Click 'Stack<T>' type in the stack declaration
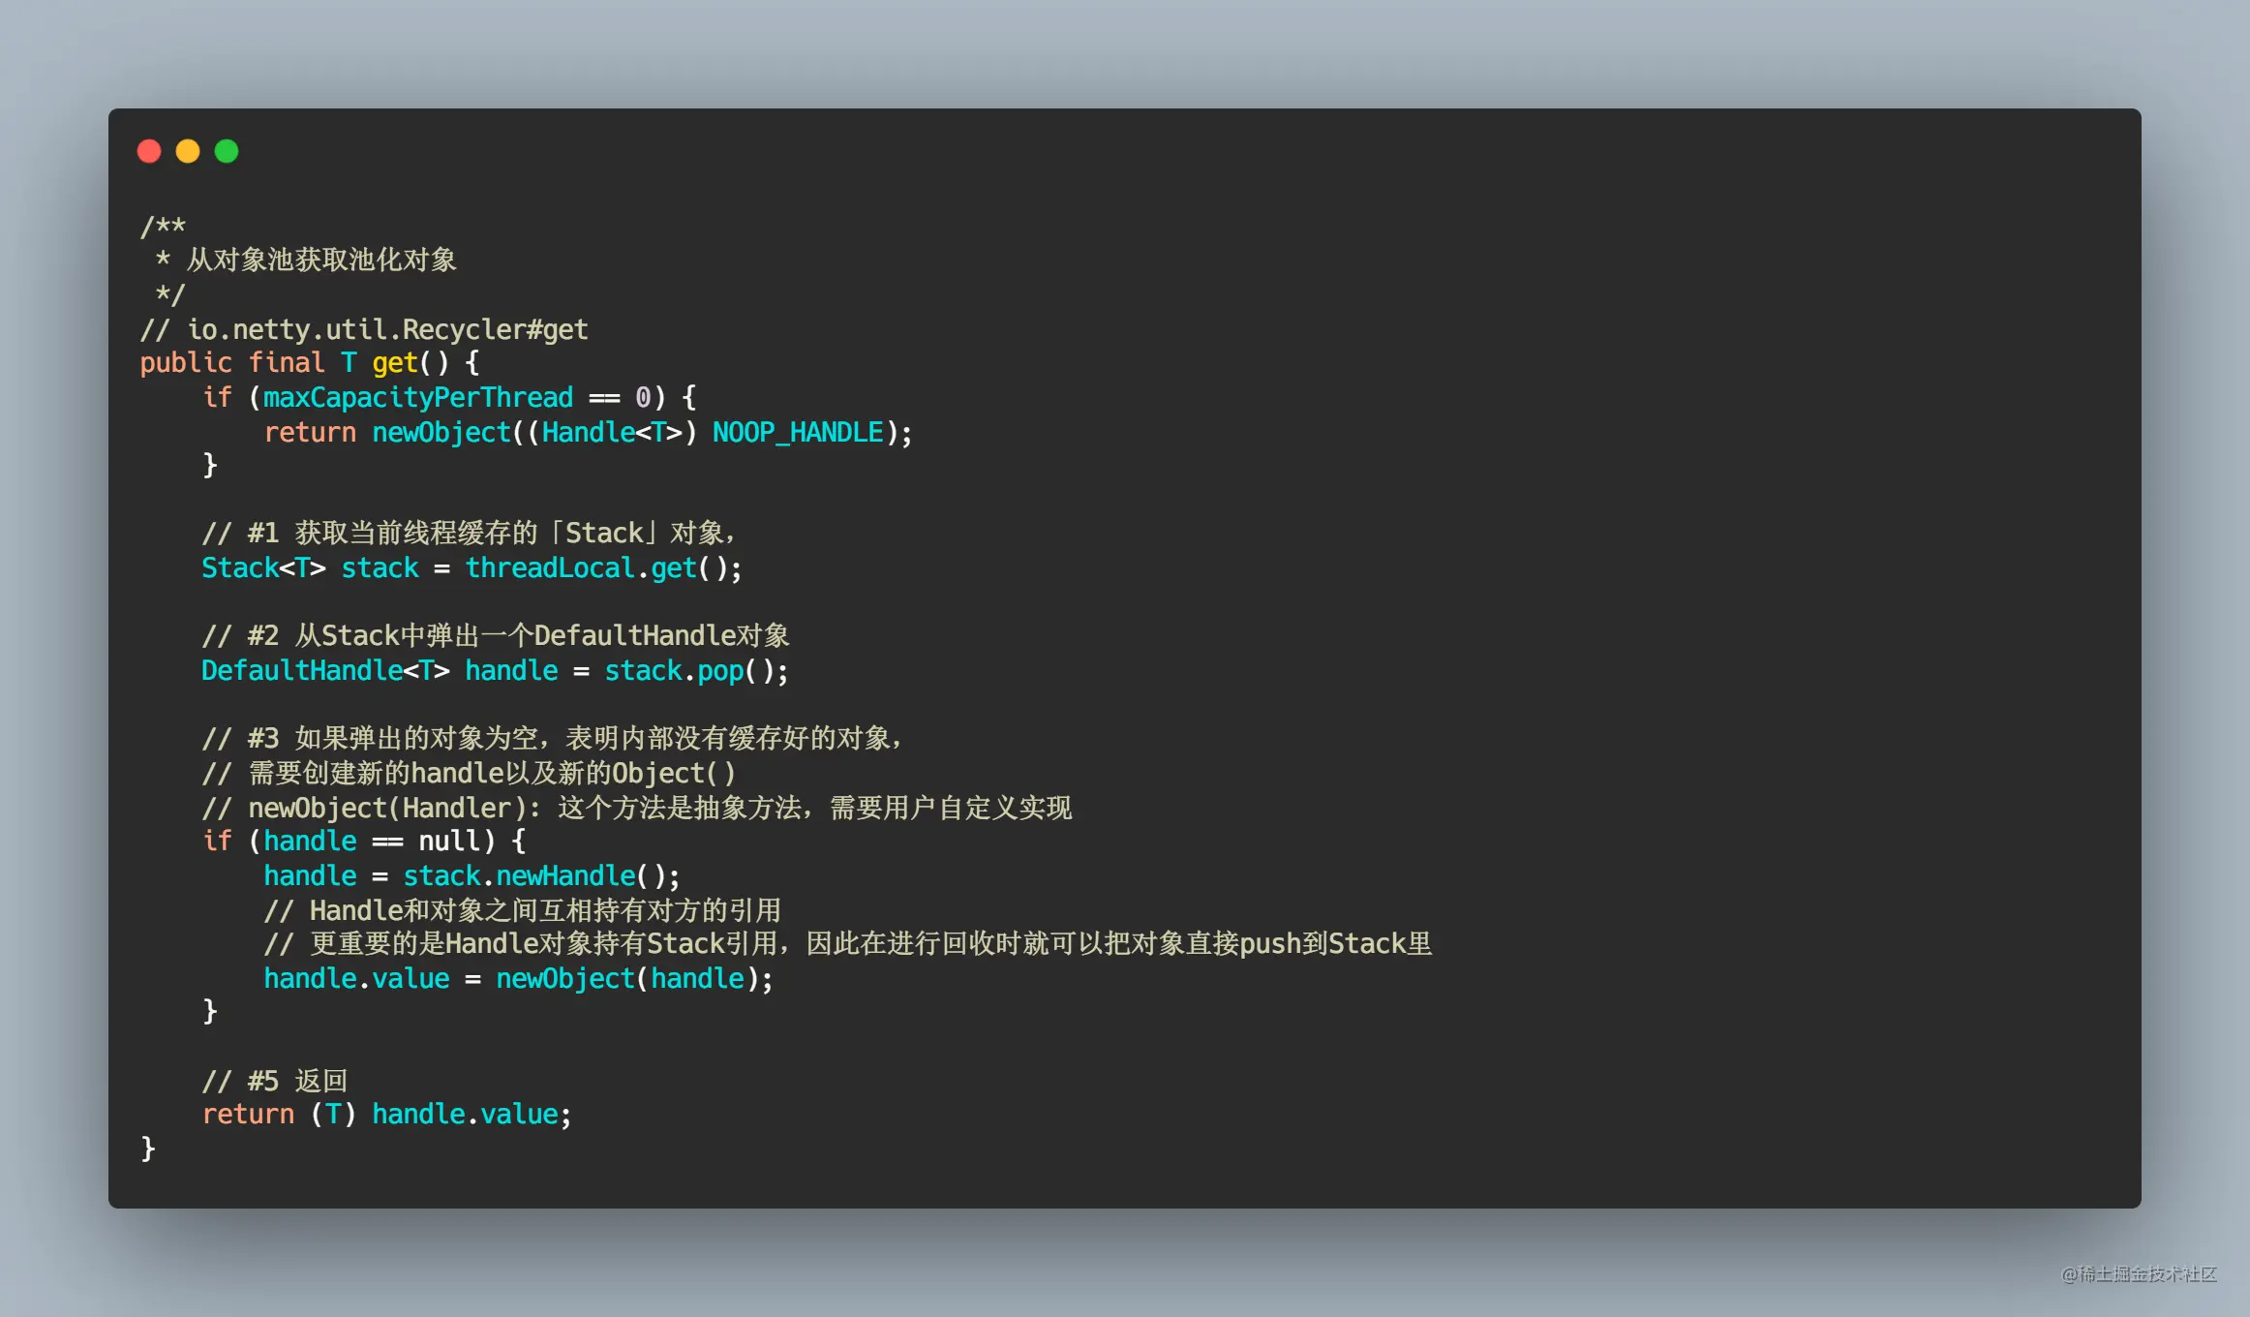The height and width of the screenshot is (1317, 2250). coord(263,567)
